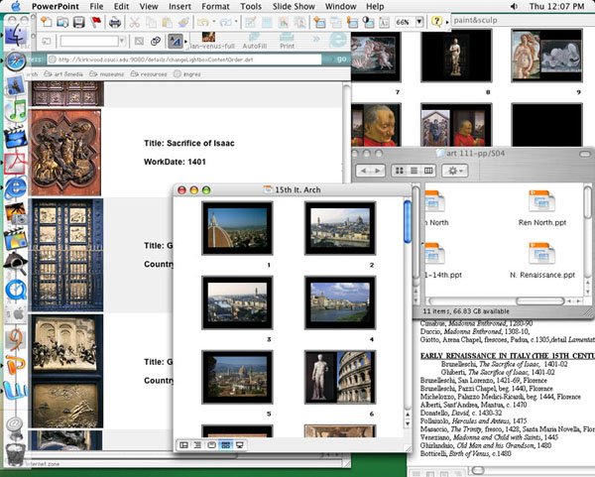The image size is (595, 477).
Task: Click the Finder back arrow button
Action: pos(363,171)
